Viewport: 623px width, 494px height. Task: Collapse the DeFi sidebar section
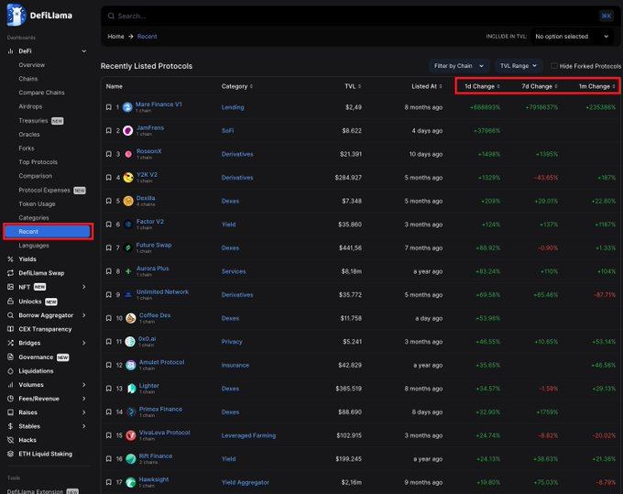click(84, 51)
